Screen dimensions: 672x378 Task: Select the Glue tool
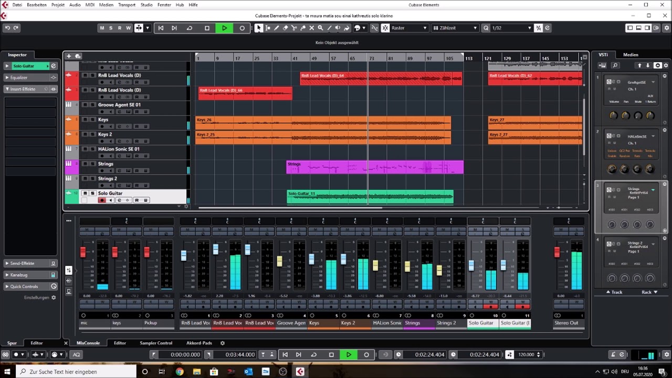303,28
